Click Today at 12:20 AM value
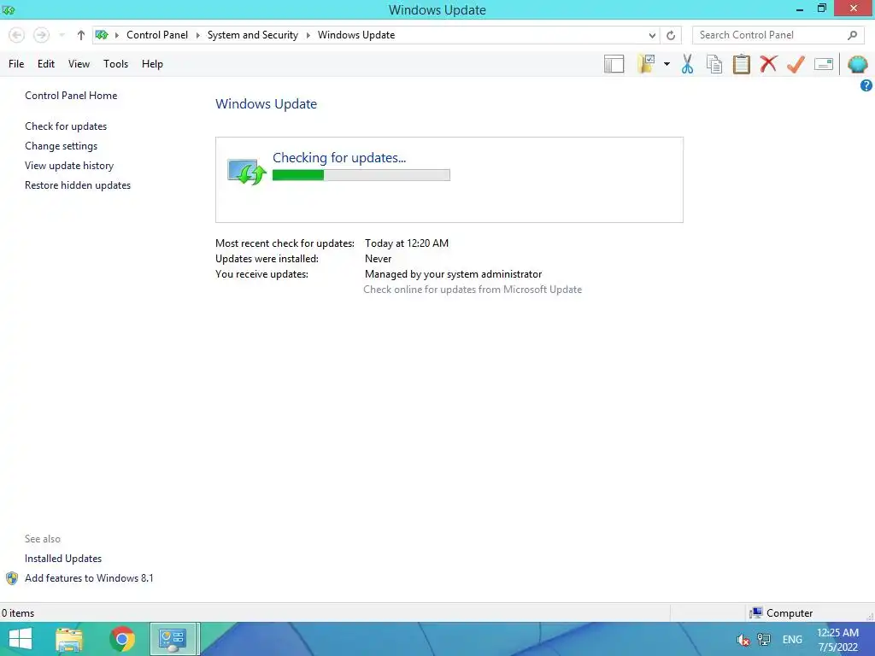The image size is (875, 656). pos(407,243)
